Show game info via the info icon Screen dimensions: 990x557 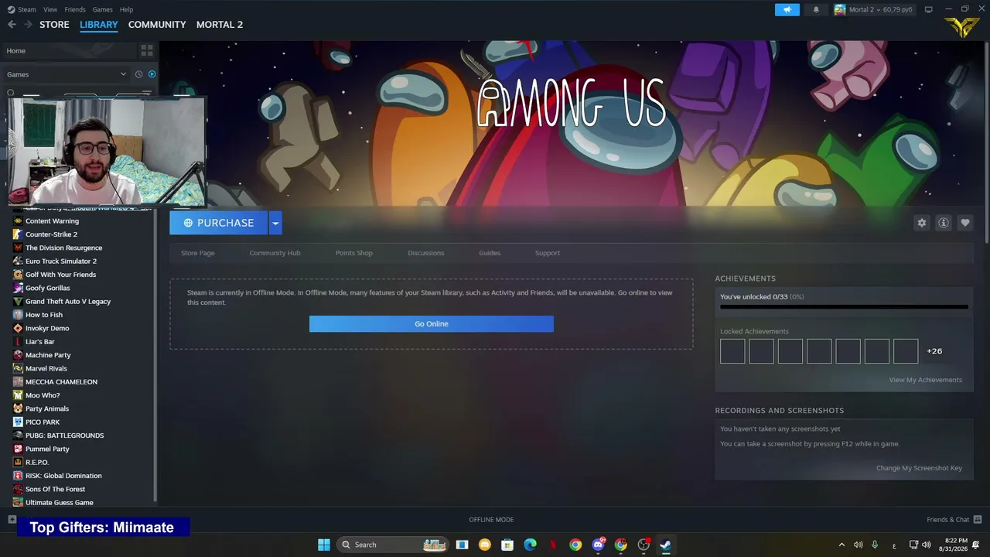pyautogui.click(x=944, y=223)
